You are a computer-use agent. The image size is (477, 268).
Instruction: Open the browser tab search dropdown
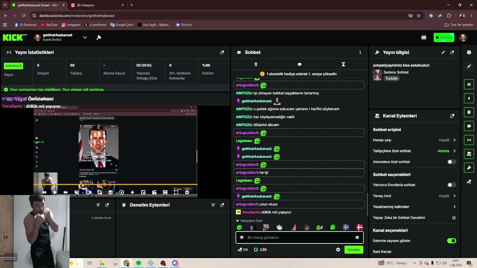click(5, 5)
